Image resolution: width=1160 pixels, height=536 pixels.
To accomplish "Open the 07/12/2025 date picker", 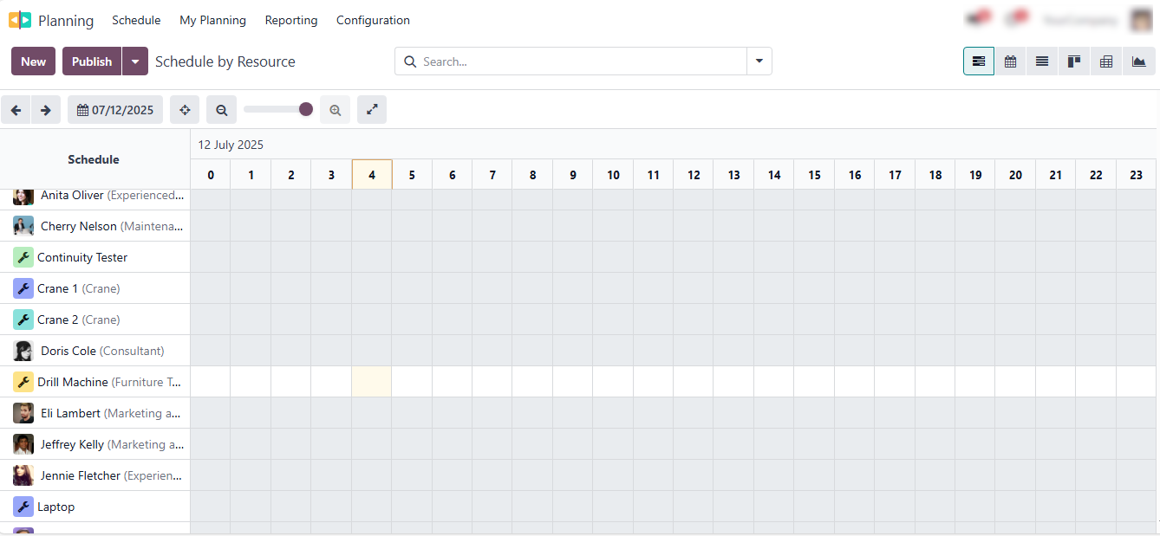I will click(x=114, y=109).
